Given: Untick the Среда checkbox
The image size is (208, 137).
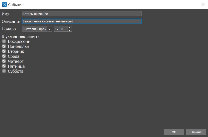Looking at the screenshot, I should [4, 56].
